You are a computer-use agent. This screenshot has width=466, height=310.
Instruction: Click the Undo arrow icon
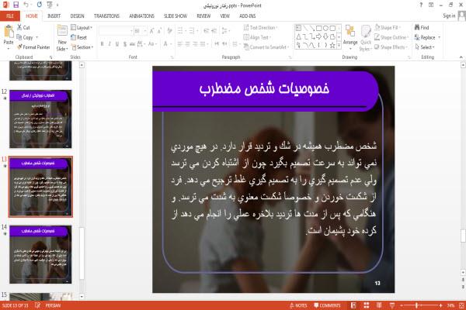pos(26,5)
